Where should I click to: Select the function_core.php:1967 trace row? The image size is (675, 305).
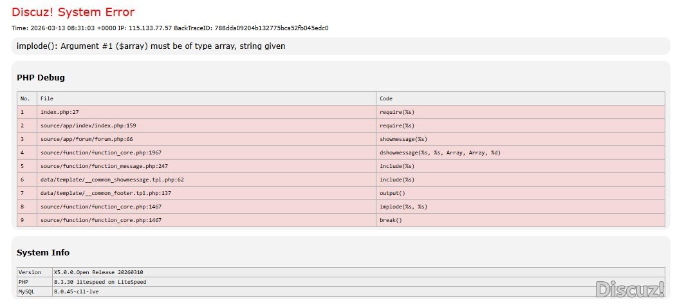click(x=100, y=152)
